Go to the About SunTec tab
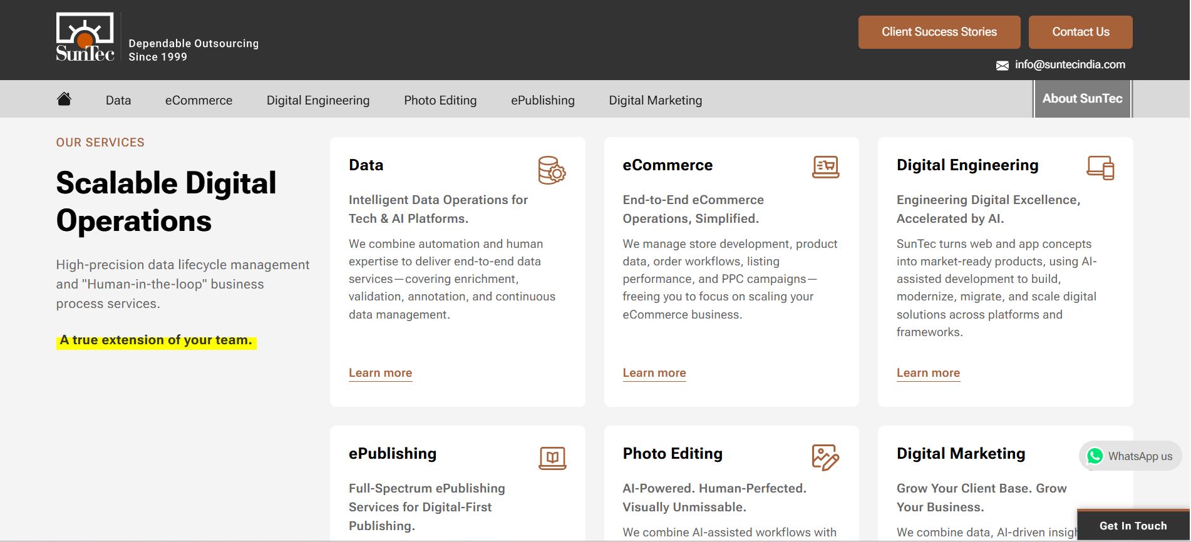Screen dimensions: 1191x542 tap(1082, 99)
